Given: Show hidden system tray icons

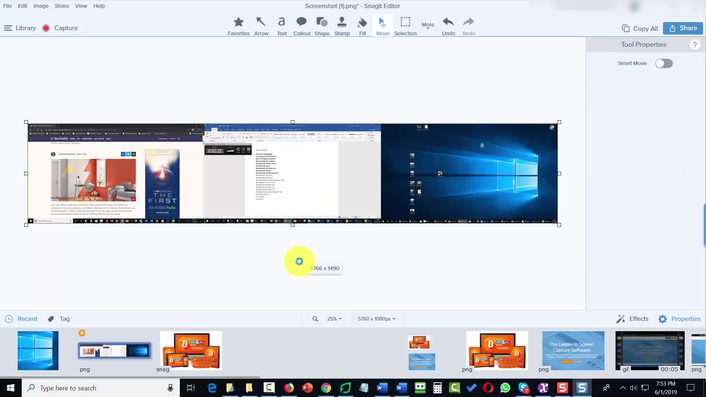Looking at the screenshot, I should coord(623,388).
